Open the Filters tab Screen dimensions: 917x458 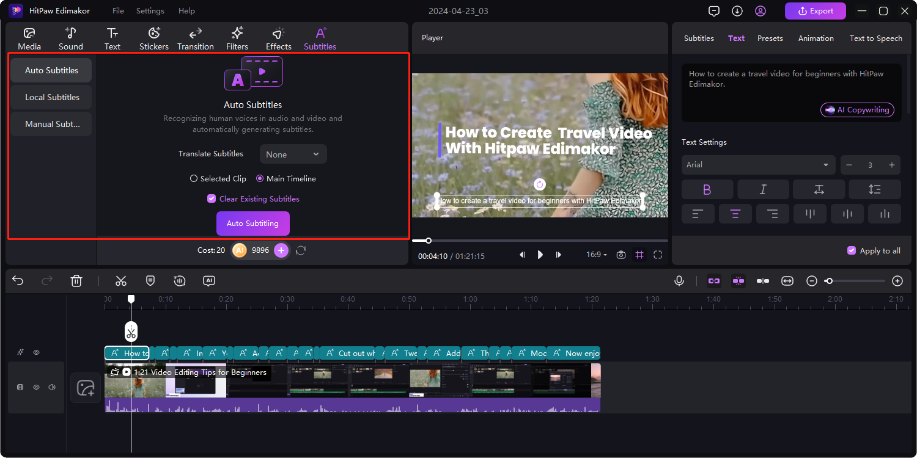click(237, 38)
